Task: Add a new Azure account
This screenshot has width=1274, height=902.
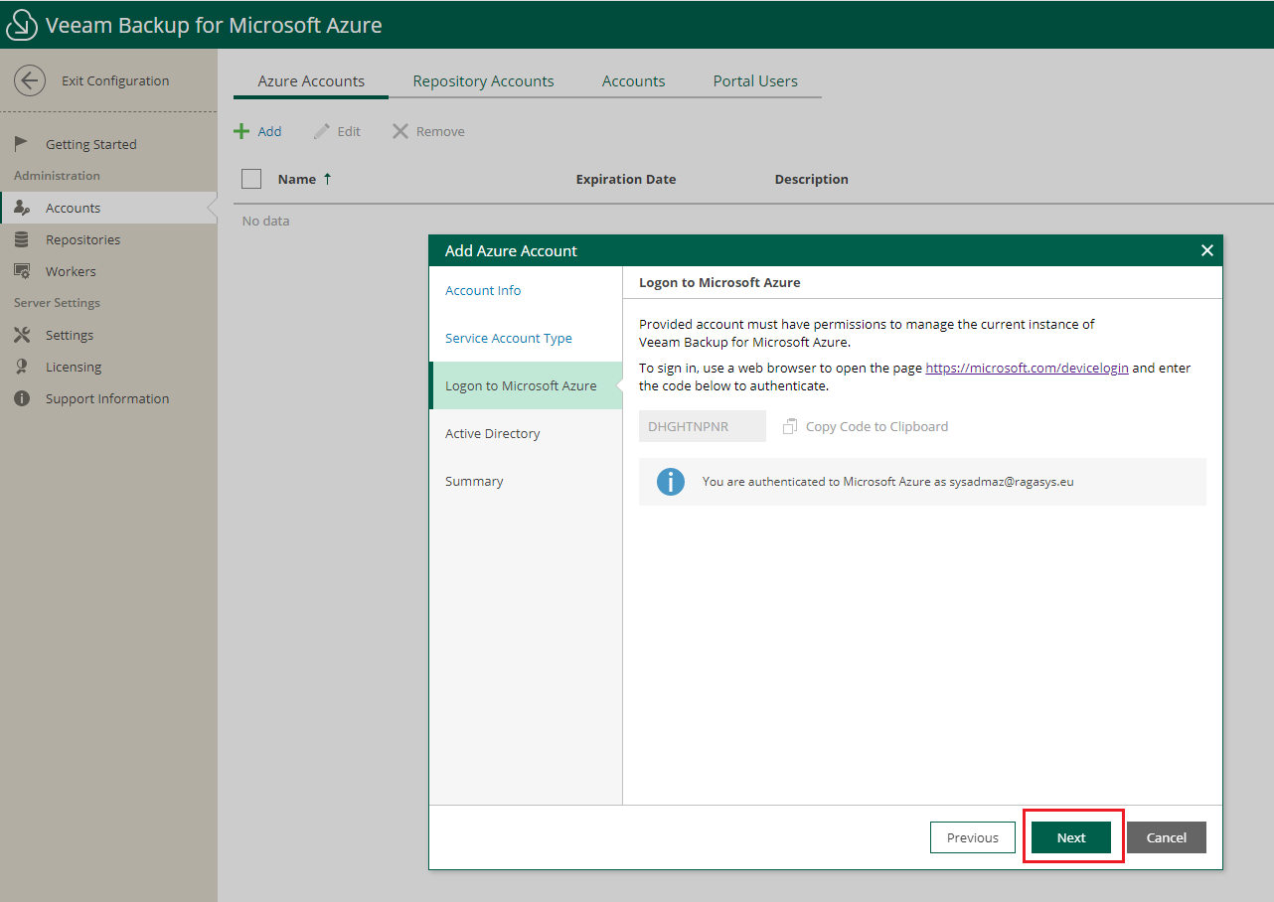Action: point(258,130)
